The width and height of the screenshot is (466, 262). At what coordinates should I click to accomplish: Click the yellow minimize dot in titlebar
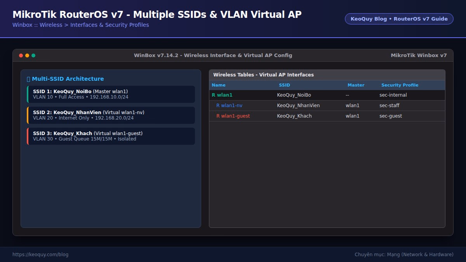point(27,56)
